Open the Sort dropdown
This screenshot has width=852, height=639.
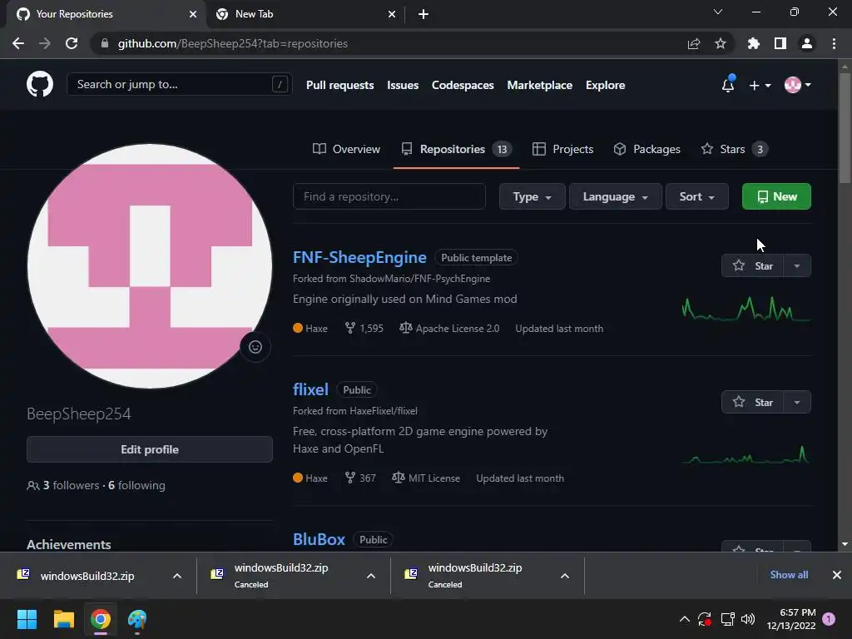[x=696, y=196]
